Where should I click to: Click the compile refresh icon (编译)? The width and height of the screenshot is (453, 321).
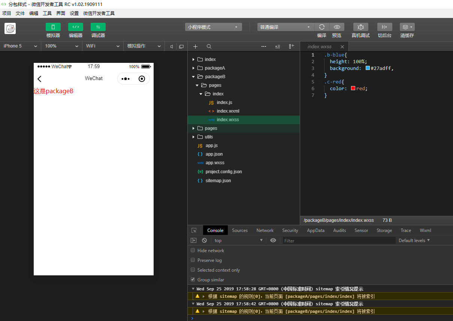click(x=321, y=27)
